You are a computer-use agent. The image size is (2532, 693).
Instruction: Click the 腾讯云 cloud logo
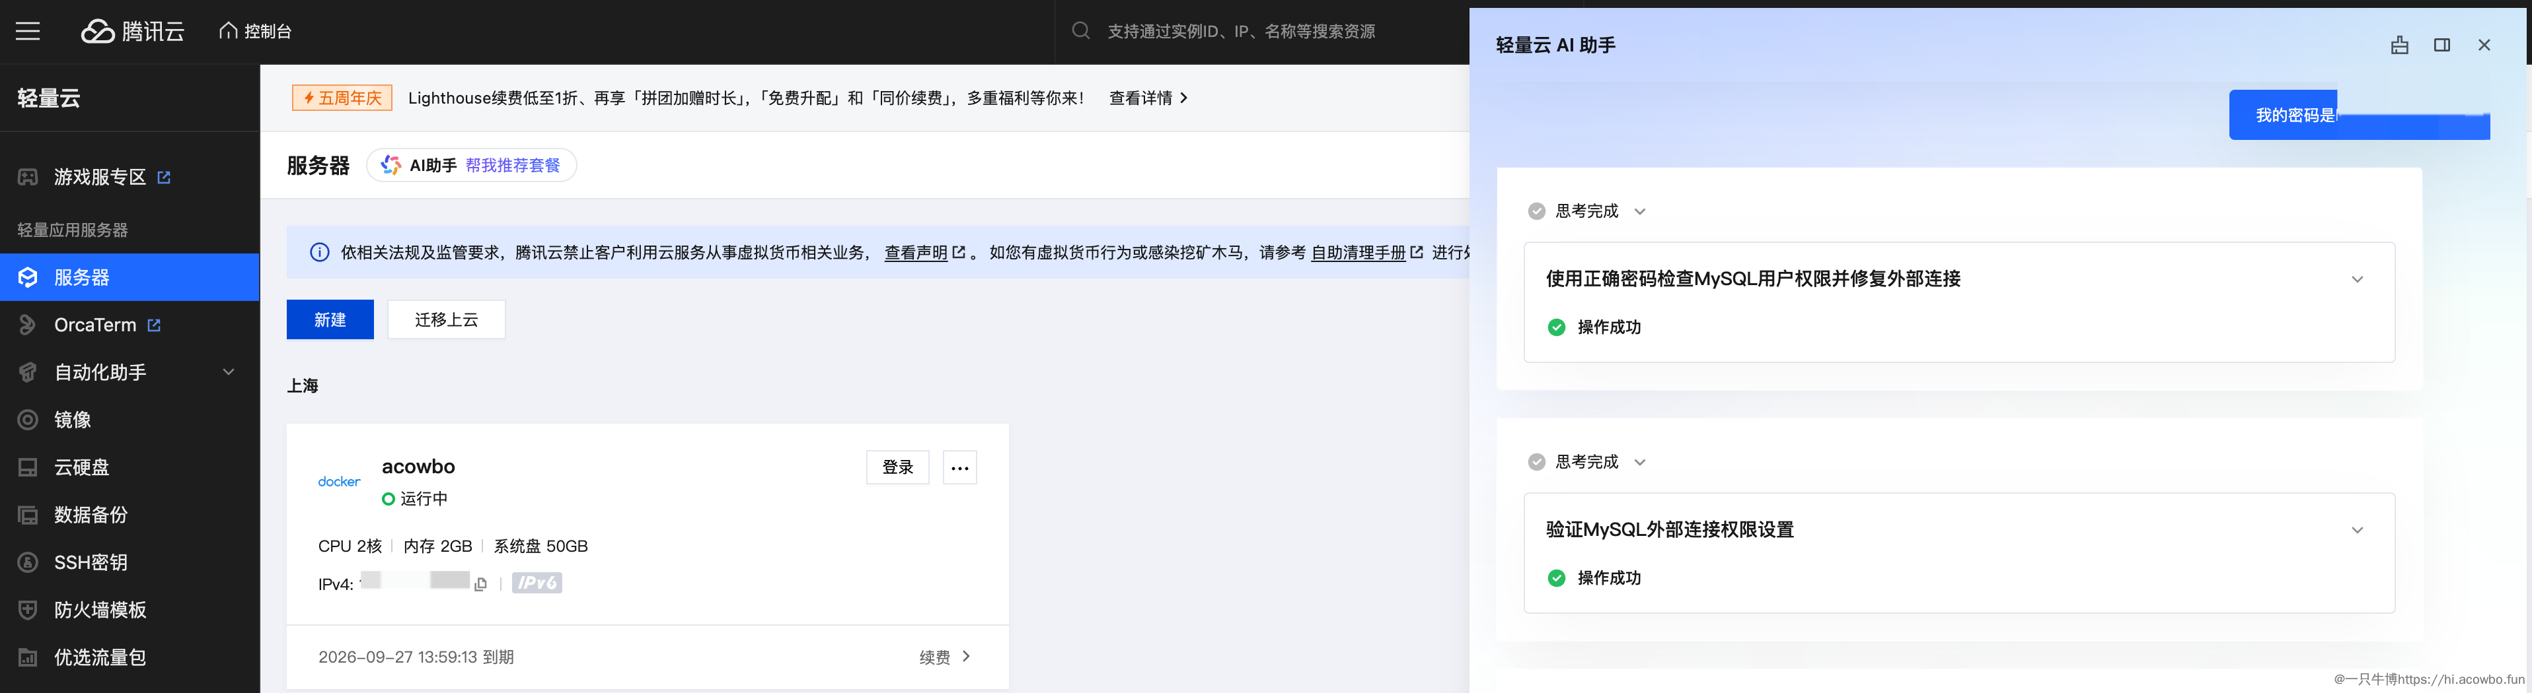[131, 32]
